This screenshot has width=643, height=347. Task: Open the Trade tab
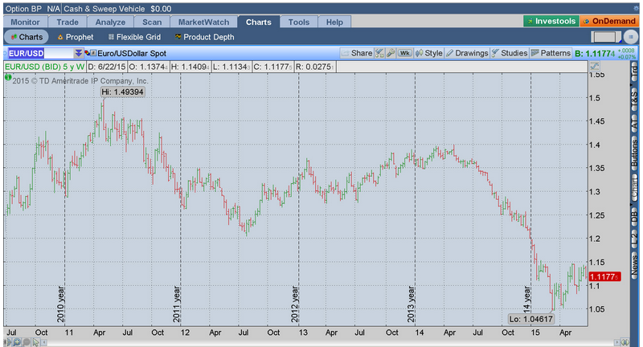[68, 22]
